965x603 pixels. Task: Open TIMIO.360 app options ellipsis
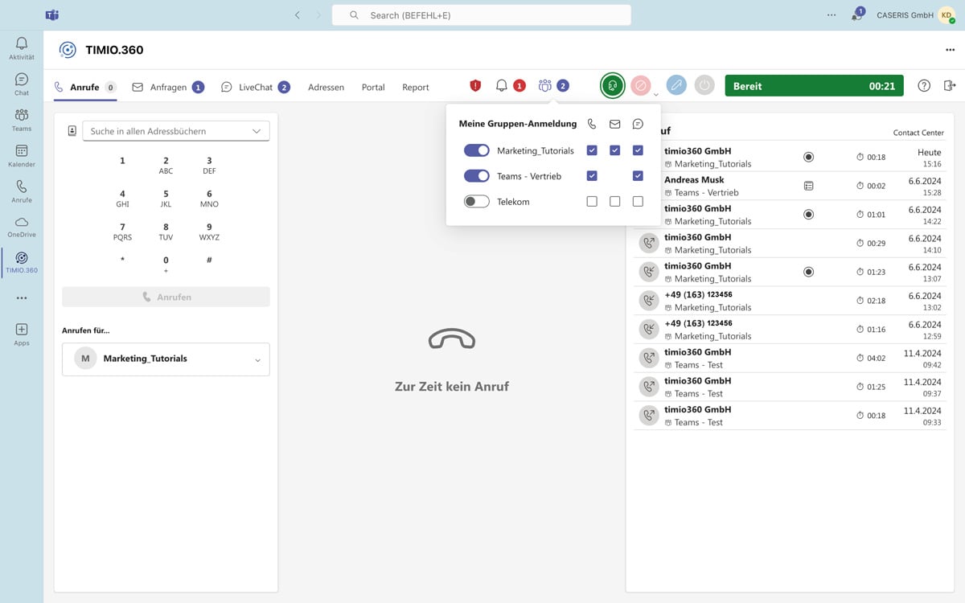950,50
